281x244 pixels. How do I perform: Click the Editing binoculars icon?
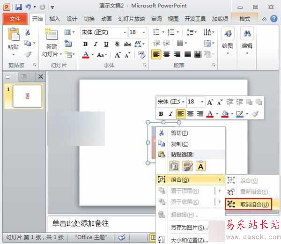[247, 33]
